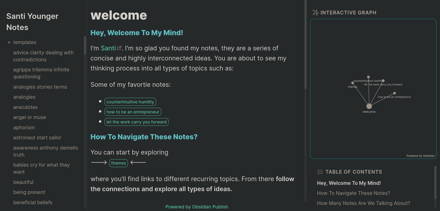The image size is (440, 211).
Task: Select the how to be an entrepreneur graph node
Action: [395, 93]
